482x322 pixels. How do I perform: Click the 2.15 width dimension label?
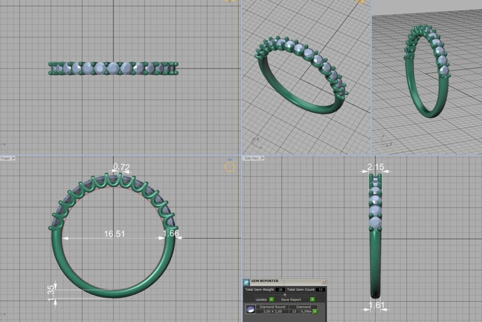point(375,167)
